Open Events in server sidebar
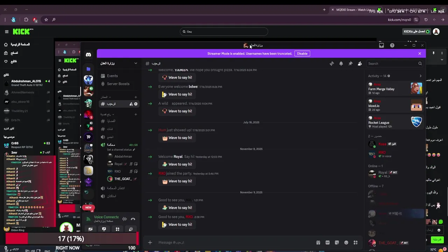This screenshot has width=448, height=252. pos(119,76)
